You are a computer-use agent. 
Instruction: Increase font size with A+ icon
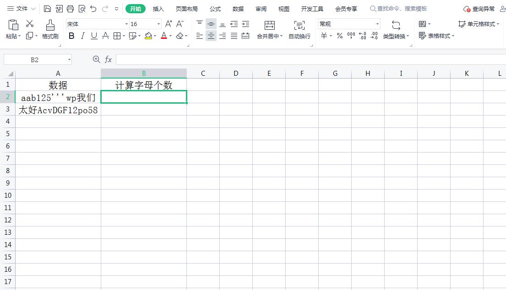click(169, 23)
